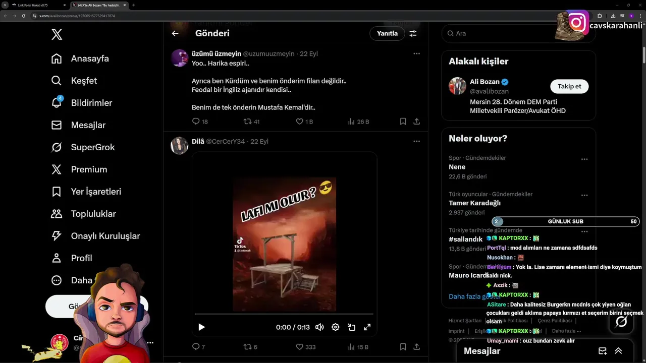
Task: Bookmark the üzümü üzmeyin post
Action: point(403,122)
